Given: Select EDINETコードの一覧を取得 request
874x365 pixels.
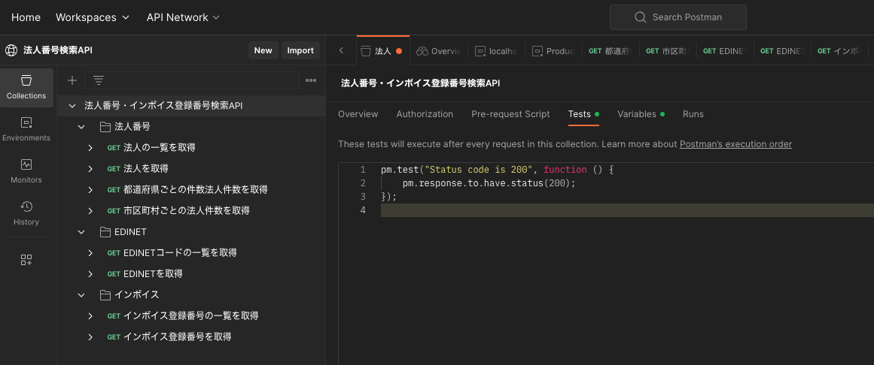Looking at the screenshot, I should click(x=180, y=252).
